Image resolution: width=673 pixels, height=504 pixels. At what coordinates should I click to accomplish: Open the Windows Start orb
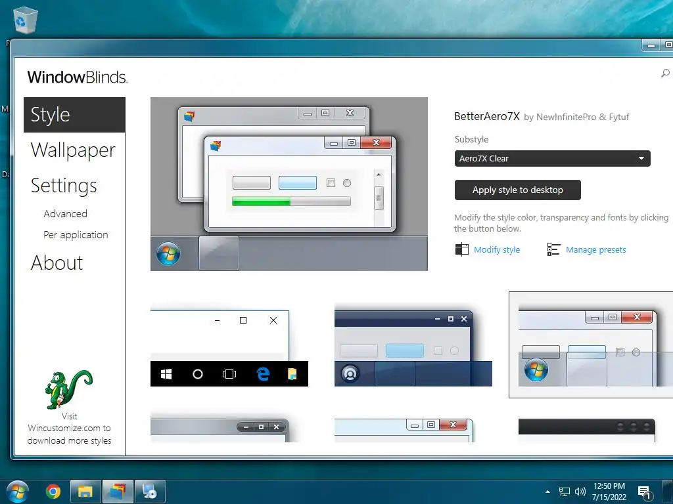[18, 492]
